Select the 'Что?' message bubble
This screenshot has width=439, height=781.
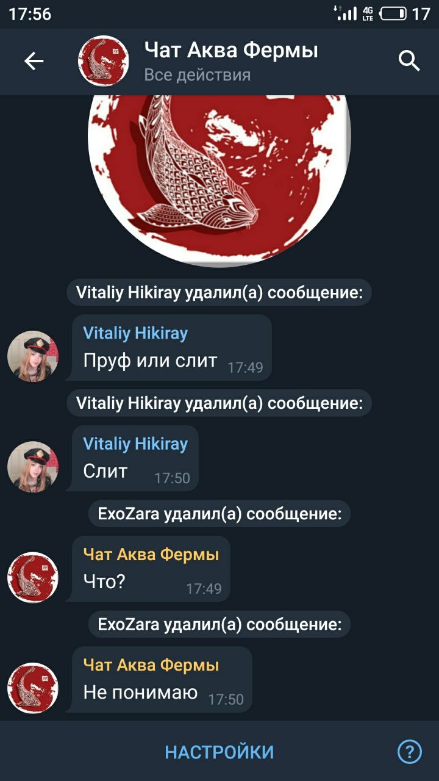[x=148, y=569]
